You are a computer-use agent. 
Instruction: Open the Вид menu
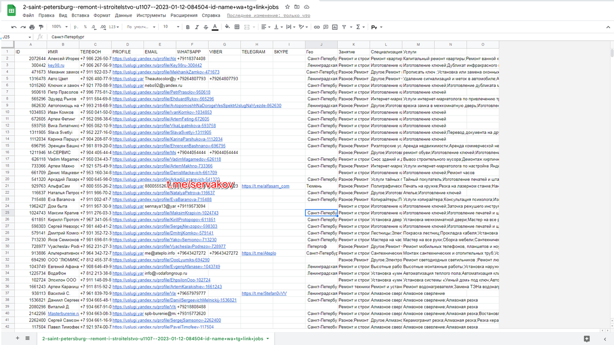[63, 15]
